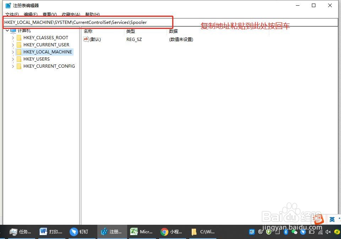The height and width of the screenshot is (239, 341).
Task: Collapse the 计算机 tree node
Action: point(7,30)
